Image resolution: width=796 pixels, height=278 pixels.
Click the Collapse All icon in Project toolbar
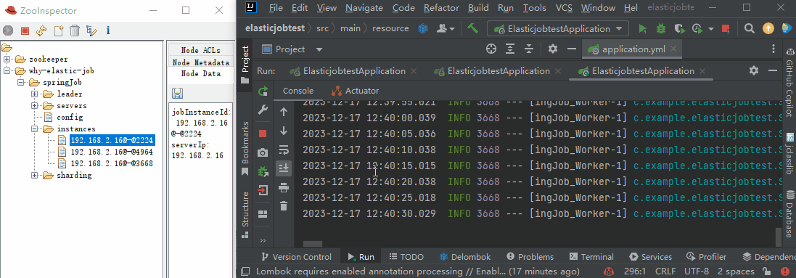529,49
